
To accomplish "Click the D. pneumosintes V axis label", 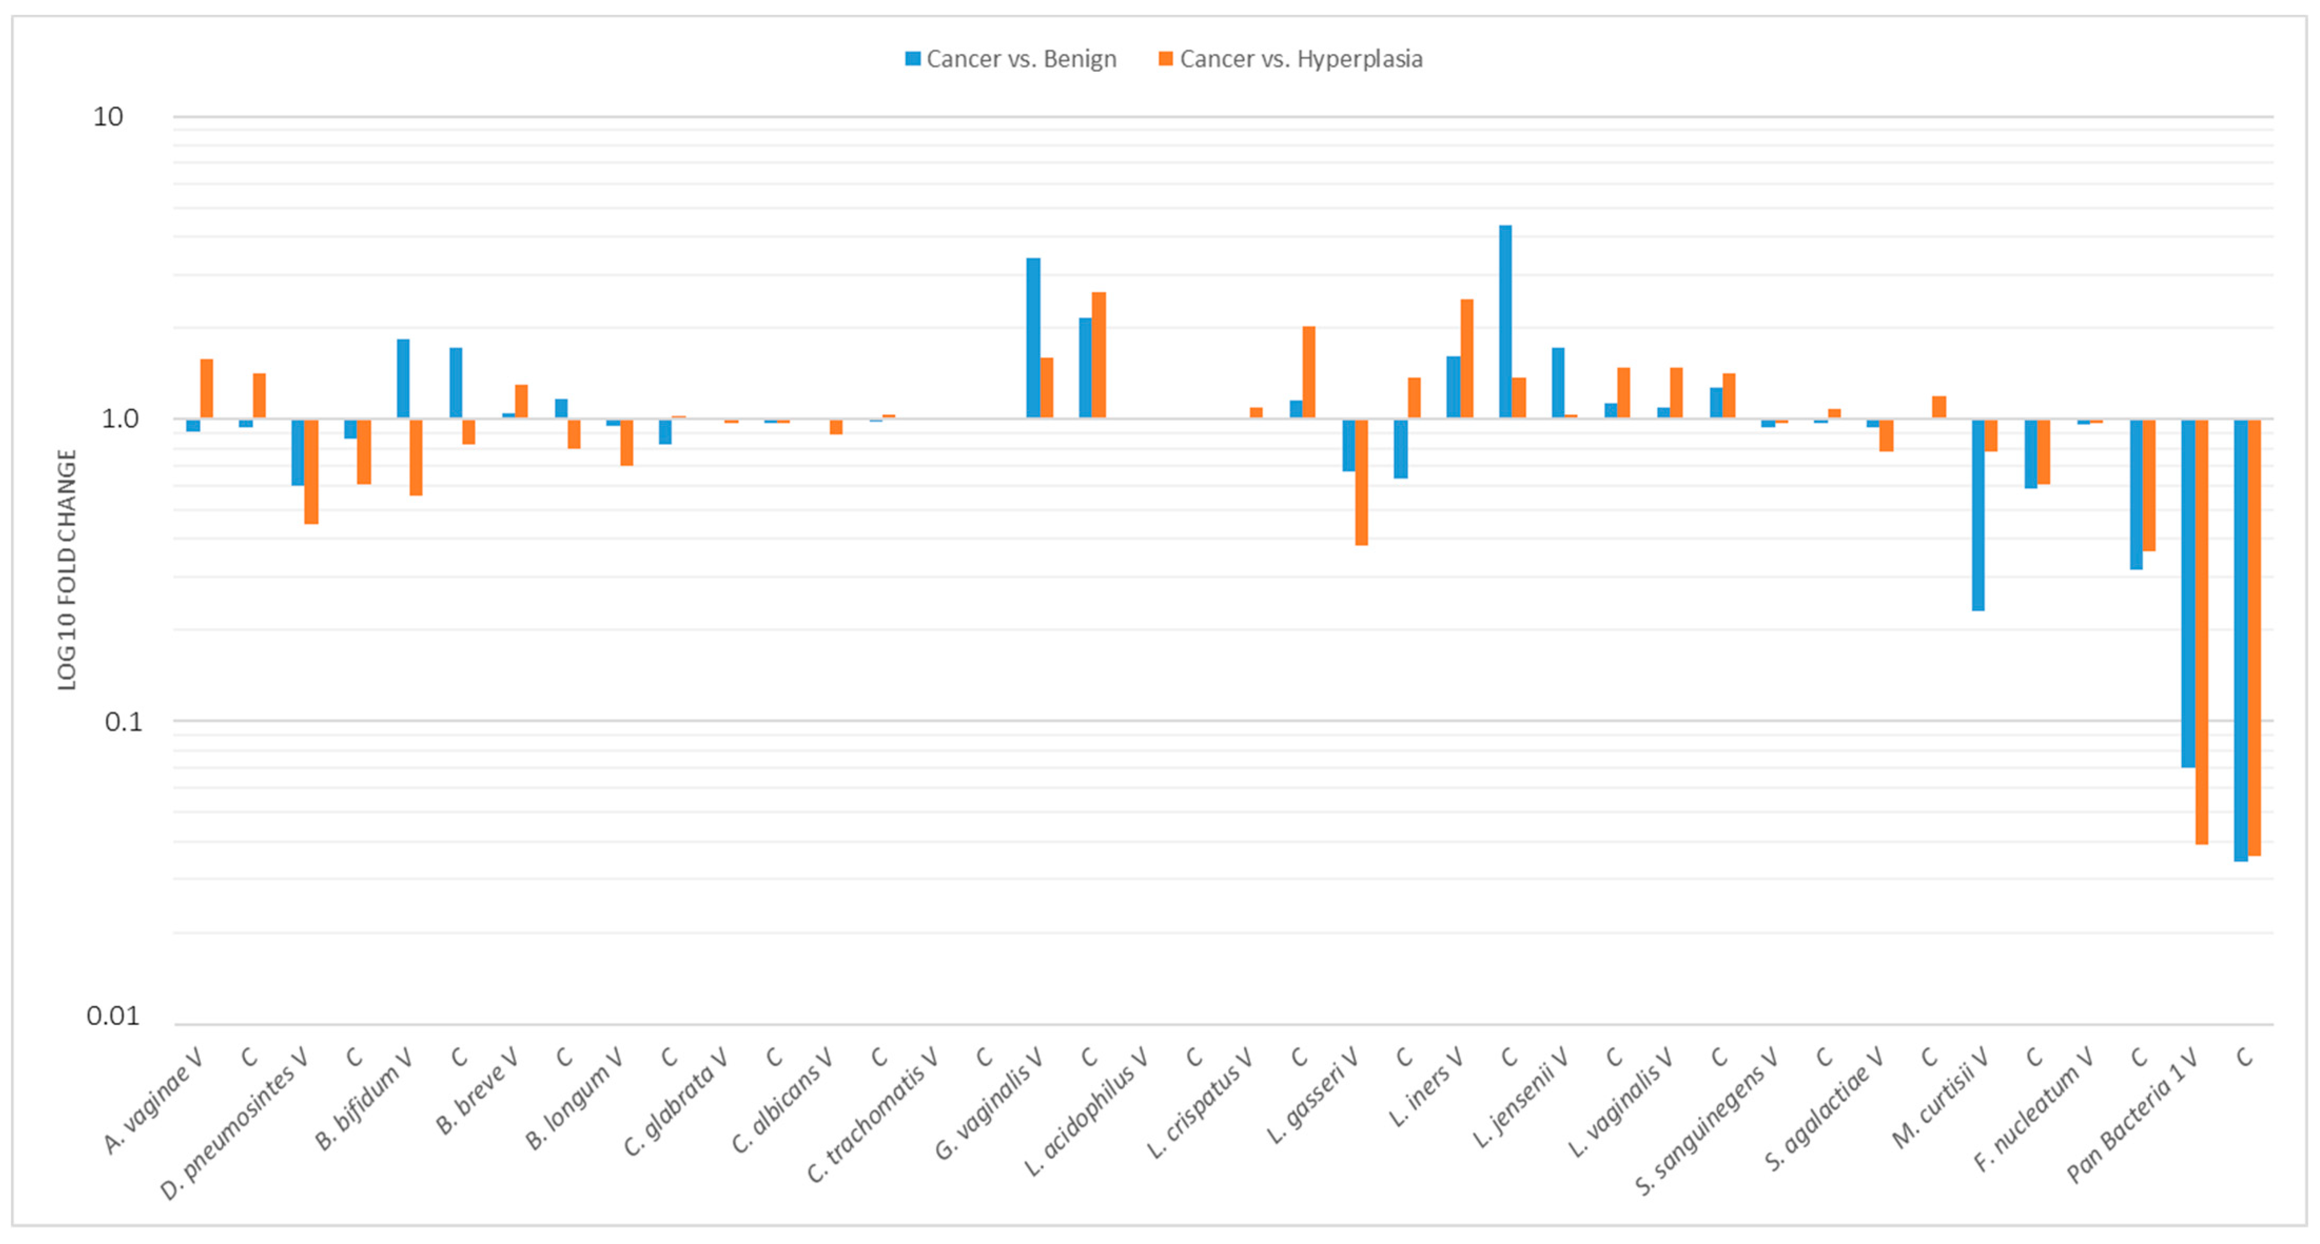I will click(234, 1124).
